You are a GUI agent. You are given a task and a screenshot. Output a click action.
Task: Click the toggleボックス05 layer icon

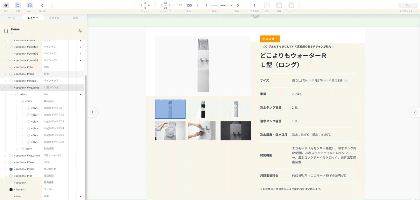coord(28,135)
